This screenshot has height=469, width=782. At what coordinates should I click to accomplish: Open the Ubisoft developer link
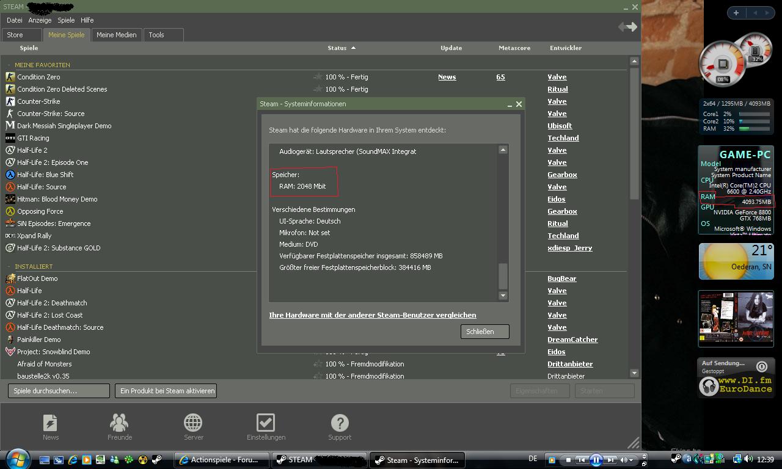(560, 126)
